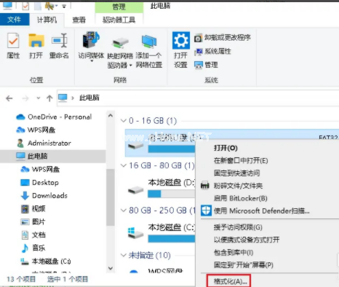Viewport: 339px width, 287px height.
Task: Click Add a network location (添加一个网络位置)
Action: coord(148,52)
